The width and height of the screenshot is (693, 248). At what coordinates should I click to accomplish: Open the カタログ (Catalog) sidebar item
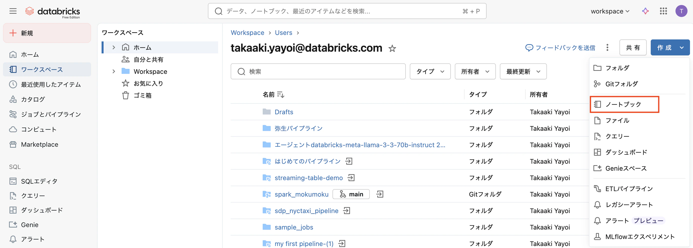(x=33, y=99)
